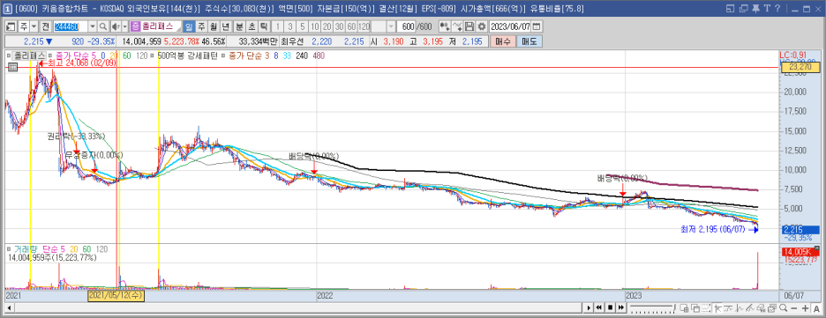The height and width of the screenshot is (318, 826).
Task: Click the 2023/06/07 date field
Action: click(x=510, y=26)
